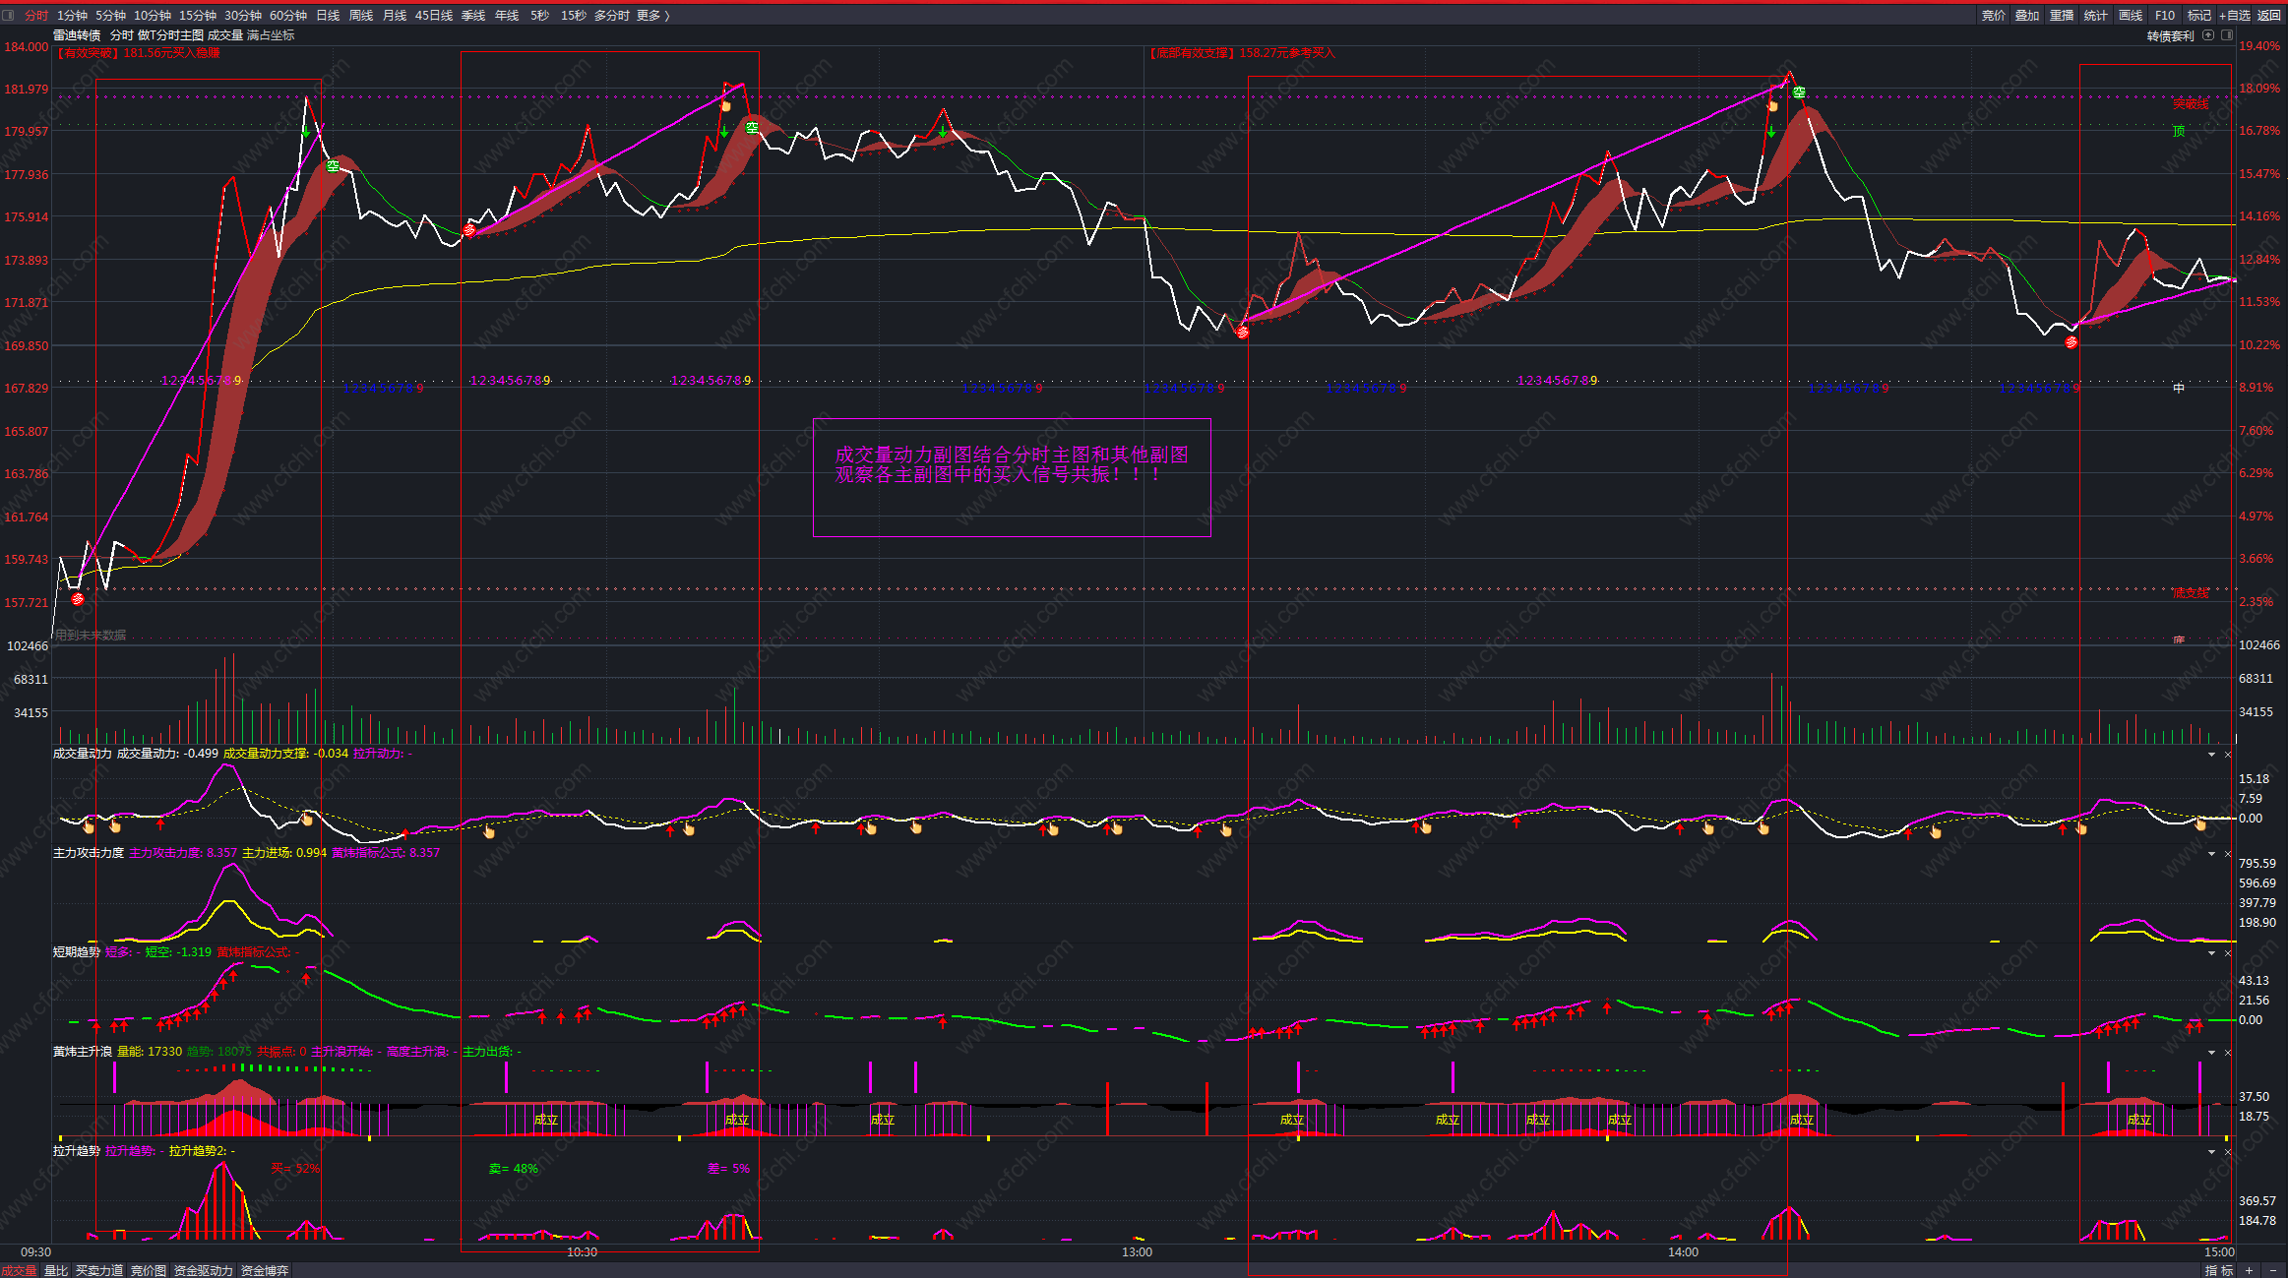Close the 拉升趋势 sub-chart panel
This screenshot has width=2288, height=1278.
point(2228,1152)
